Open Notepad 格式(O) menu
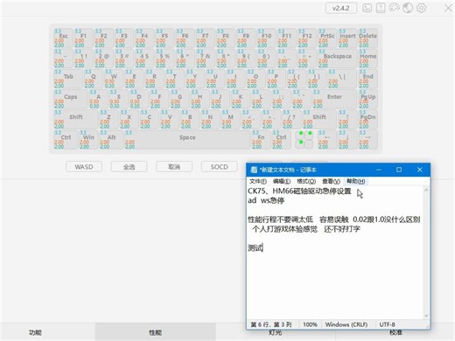The height and width of the screenshot is (341, 455). pos(306,181)
